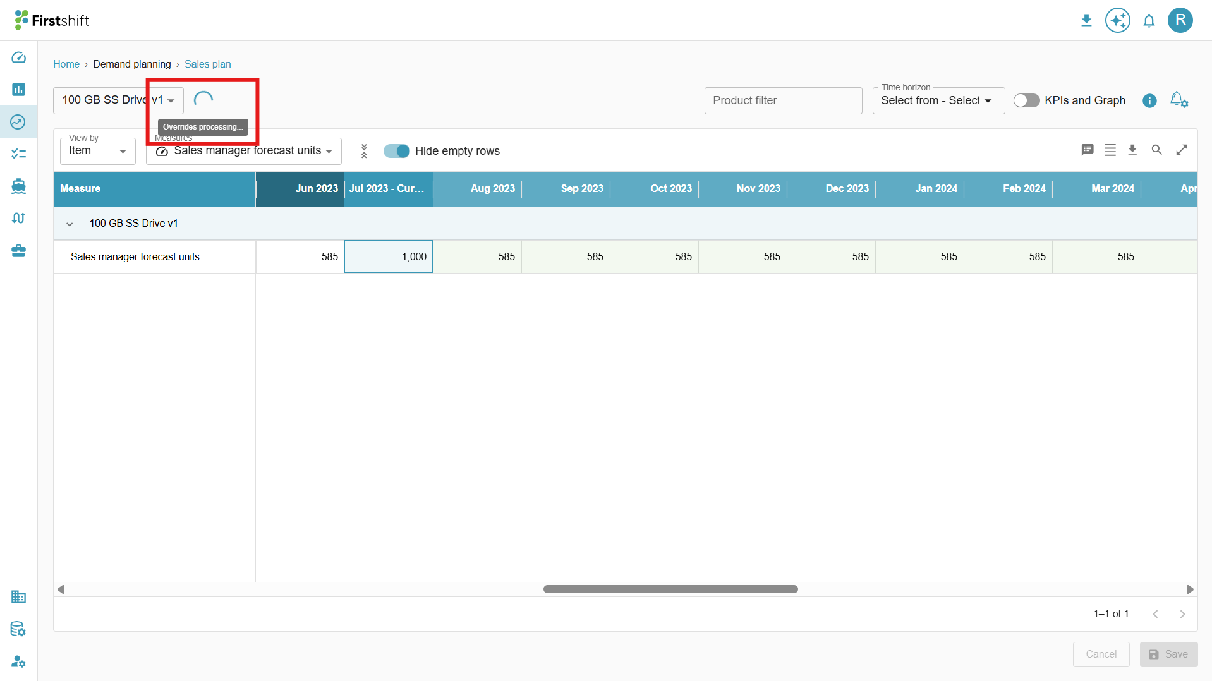
Task: Click the Demand planning breadcrumb
Action: 132,64
